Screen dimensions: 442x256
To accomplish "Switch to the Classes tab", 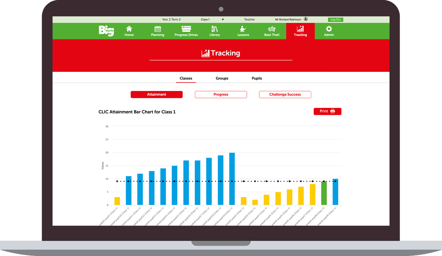I will pyautogui.click(x=186, y=78).
